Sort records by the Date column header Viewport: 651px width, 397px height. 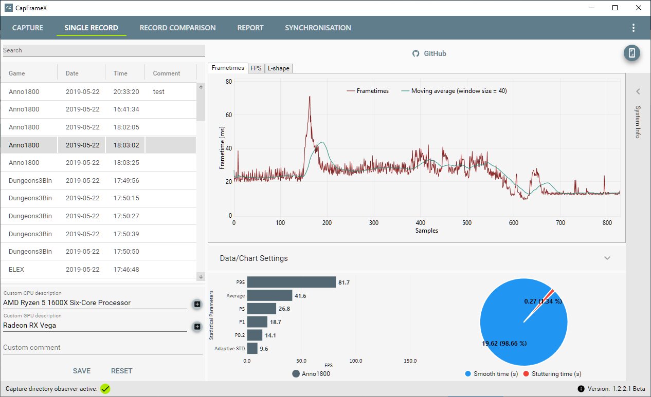[x=72, y=73]
